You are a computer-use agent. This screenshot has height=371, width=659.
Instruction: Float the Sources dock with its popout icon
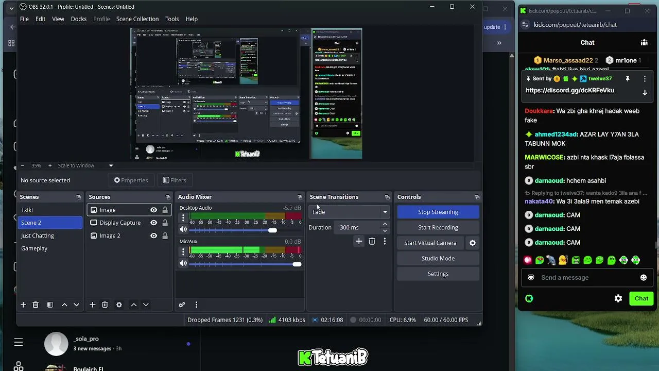(168, 197)
